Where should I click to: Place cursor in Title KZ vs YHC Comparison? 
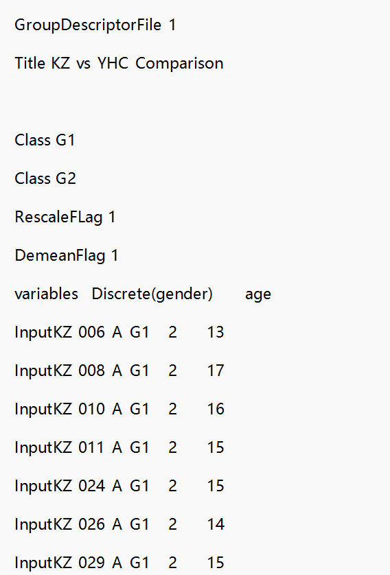pos(119,63)
